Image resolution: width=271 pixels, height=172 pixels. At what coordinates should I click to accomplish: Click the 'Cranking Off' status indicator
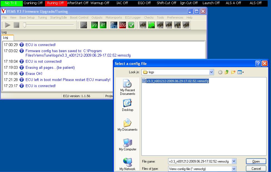click(x=33, y=3)
